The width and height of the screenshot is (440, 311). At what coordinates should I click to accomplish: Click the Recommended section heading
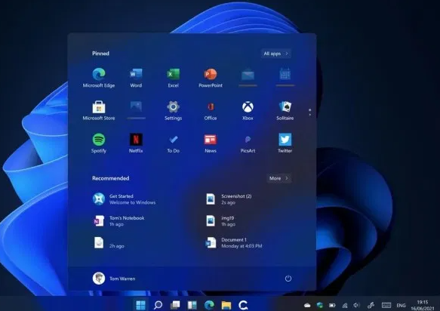tap(111, 178)
